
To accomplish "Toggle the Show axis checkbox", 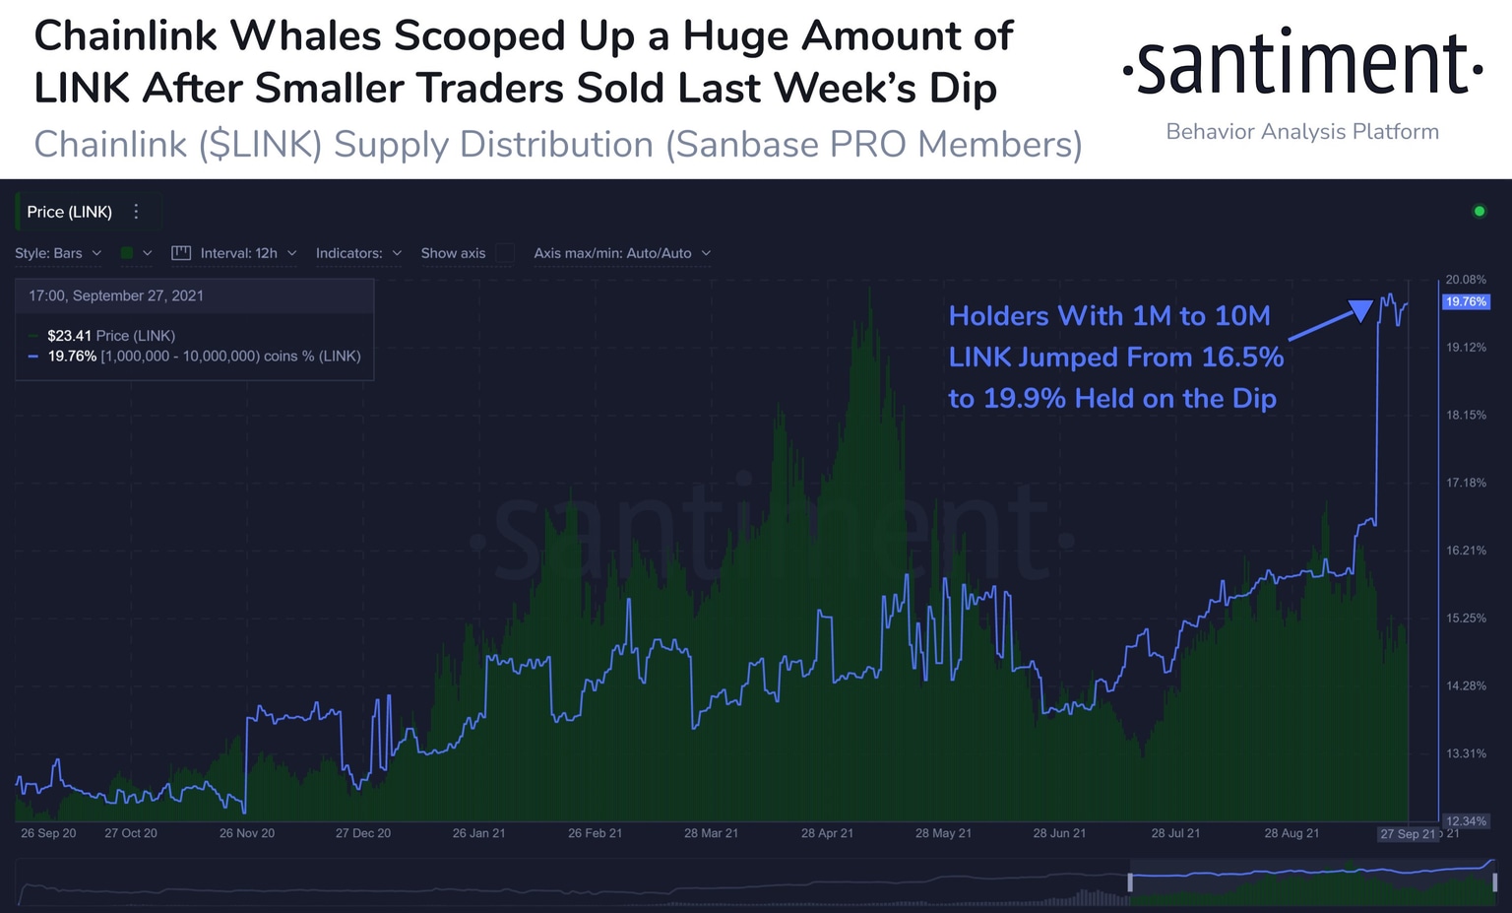I will coord(505,253).
